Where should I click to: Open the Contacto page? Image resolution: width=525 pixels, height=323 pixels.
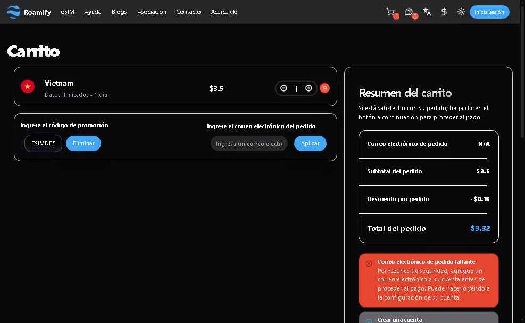[188, 12]
